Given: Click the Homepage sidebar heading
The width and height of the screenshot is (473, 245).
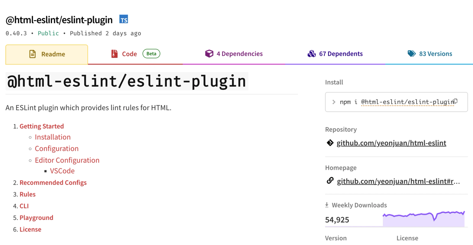Looking at the screenshot, I should (x=341, y=168).
